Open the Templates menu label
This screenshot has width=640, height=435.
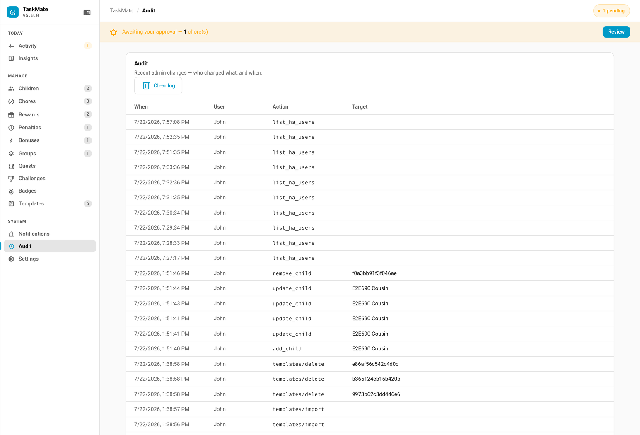click(x=31, y=204)
